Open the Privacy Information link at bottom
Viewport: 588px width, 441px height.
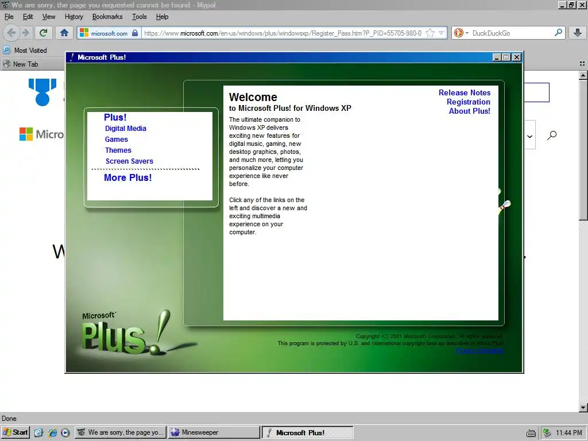pos(479,350)
